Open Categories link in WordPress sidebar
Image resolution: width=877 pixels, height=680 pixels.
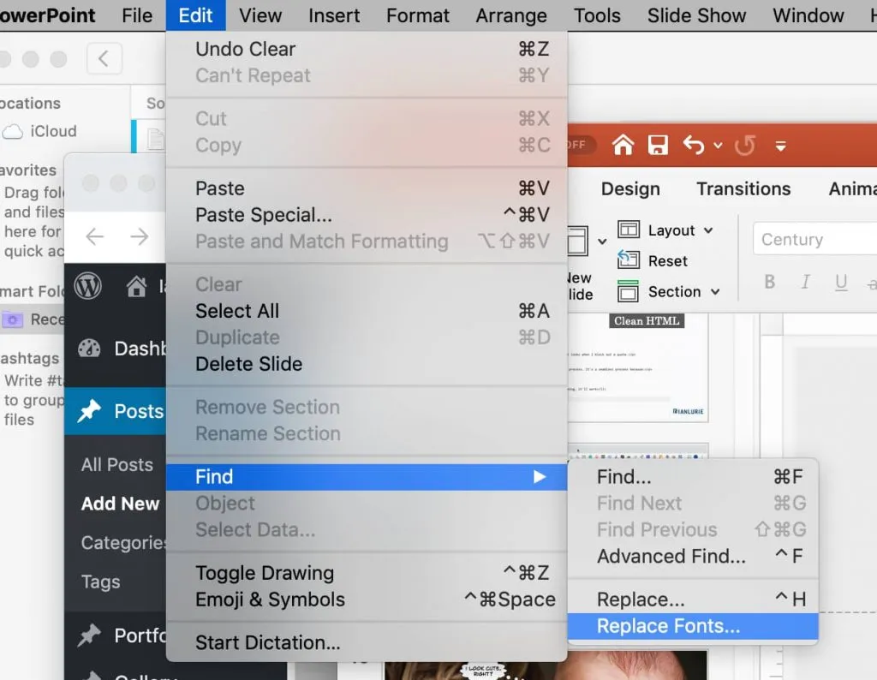point(123,542)
